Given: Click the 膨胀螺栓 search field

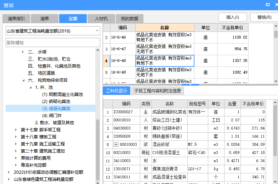Looking at the screenshot, I should pos(53,42).
